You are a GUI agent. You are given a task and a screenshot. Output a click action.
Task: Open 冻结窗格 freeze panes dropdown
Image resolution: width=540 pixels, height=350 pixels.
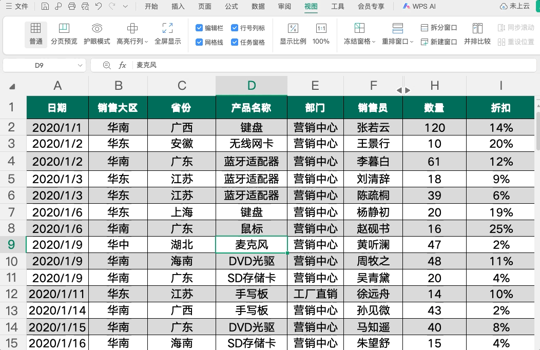(x=359, y=34)
